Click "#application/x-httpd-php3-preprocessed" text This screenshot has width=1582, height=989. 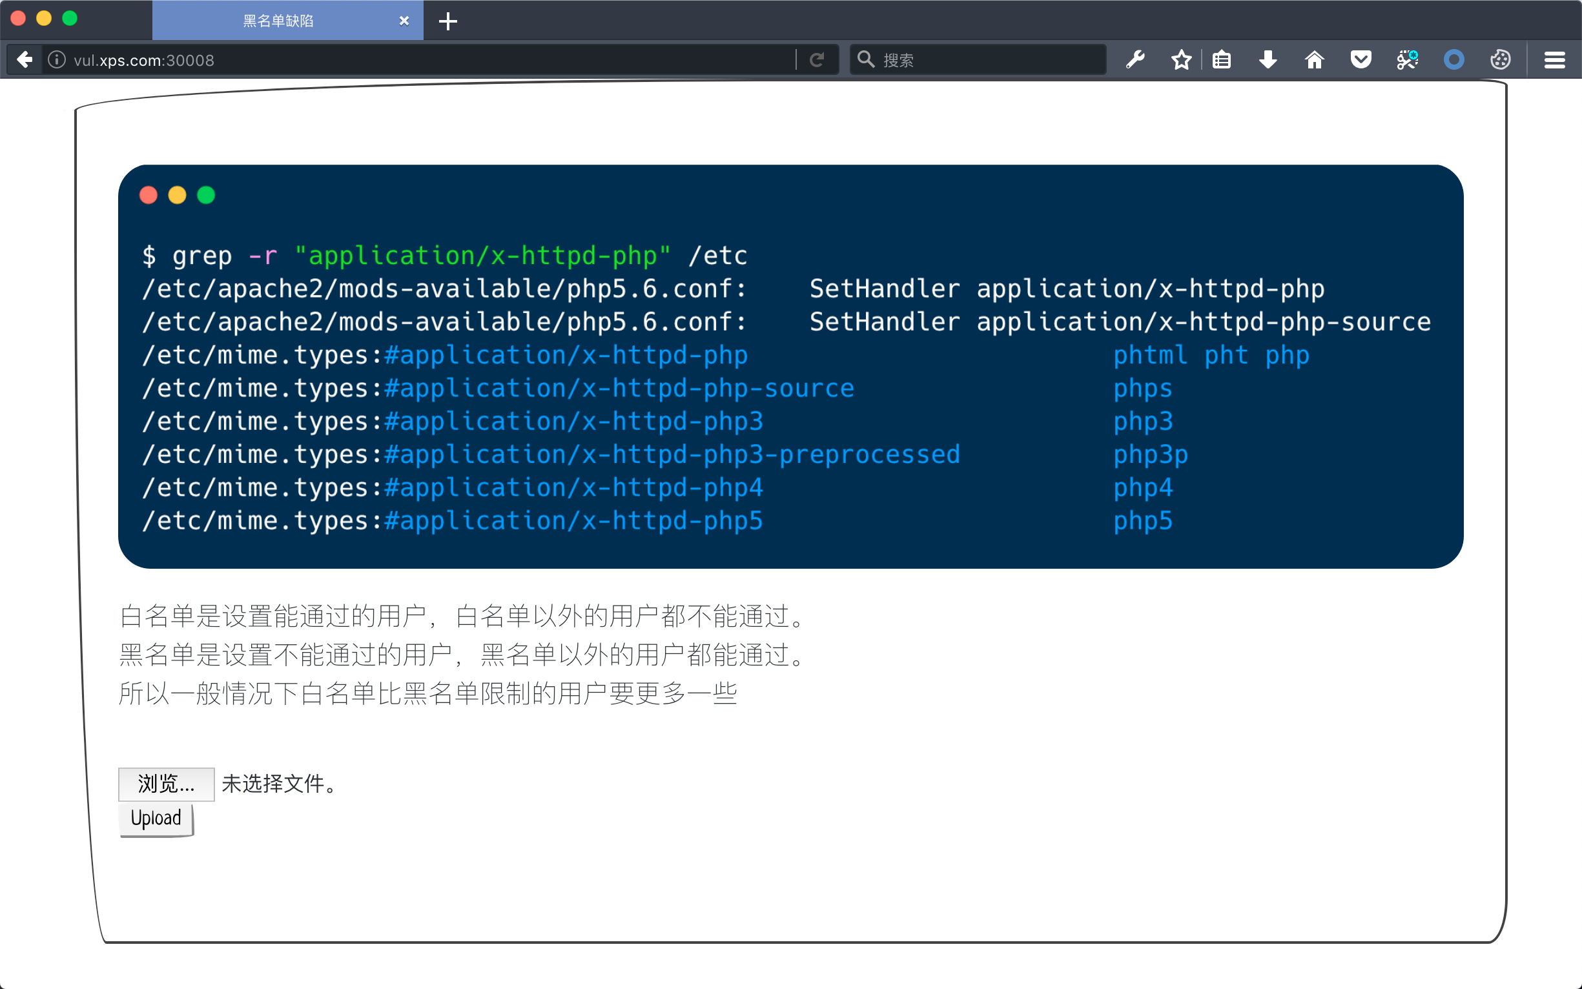[672, 454]
